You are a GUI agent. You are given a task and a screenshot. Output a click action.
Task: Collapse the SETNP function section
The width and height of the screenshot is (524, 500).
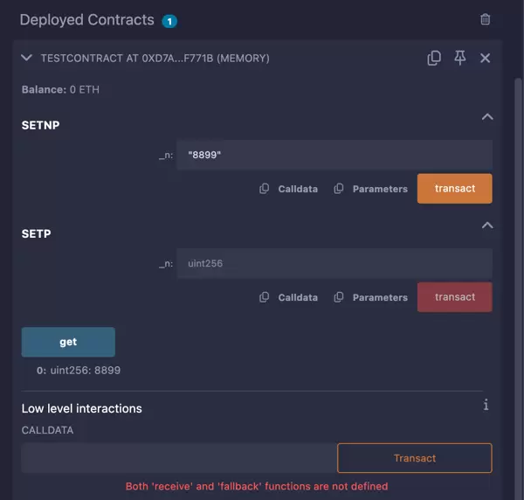click(487, 117)
